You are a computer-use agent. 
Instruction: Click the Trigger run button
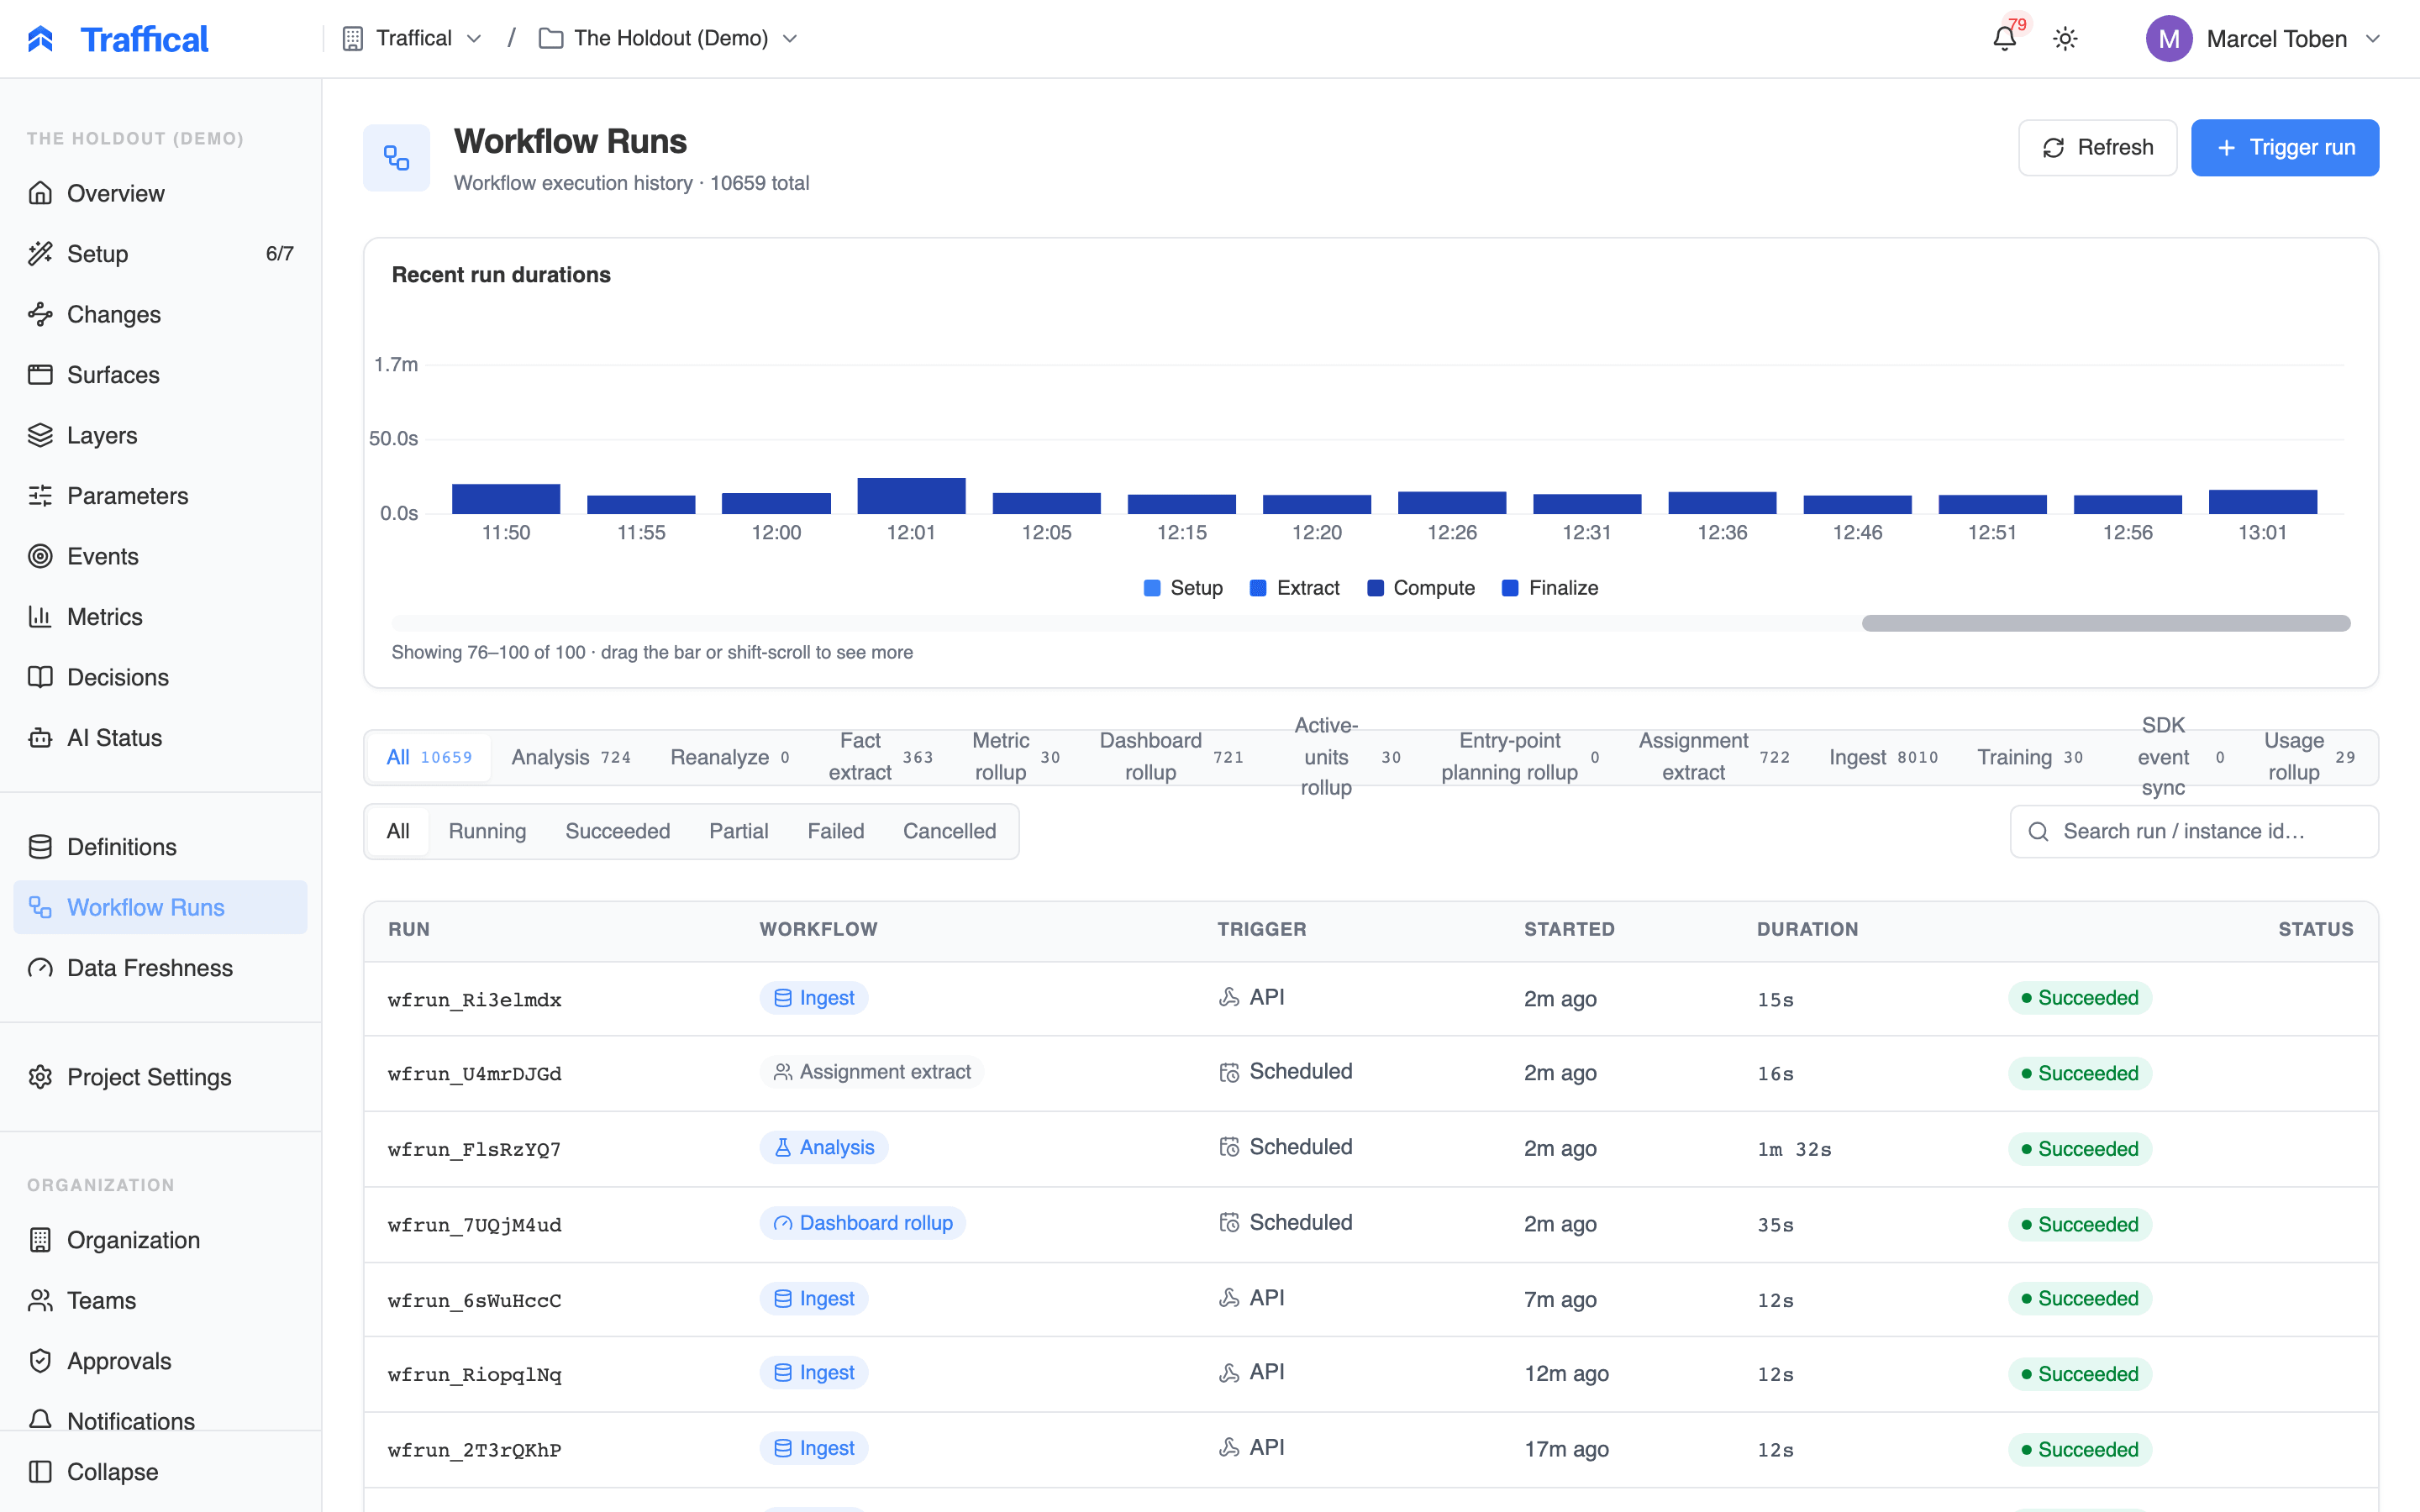2284,148
